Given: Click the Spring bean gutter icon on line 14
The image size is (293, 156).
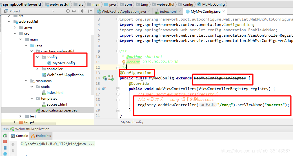Looking at the screenshot, I should pos(105,78).
